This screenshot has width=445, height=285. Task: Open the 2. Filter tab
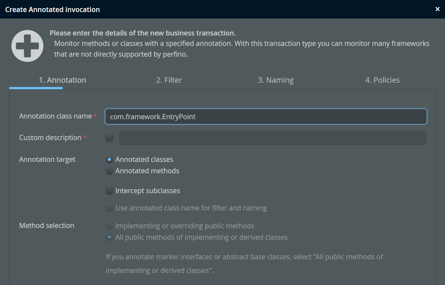169,80
